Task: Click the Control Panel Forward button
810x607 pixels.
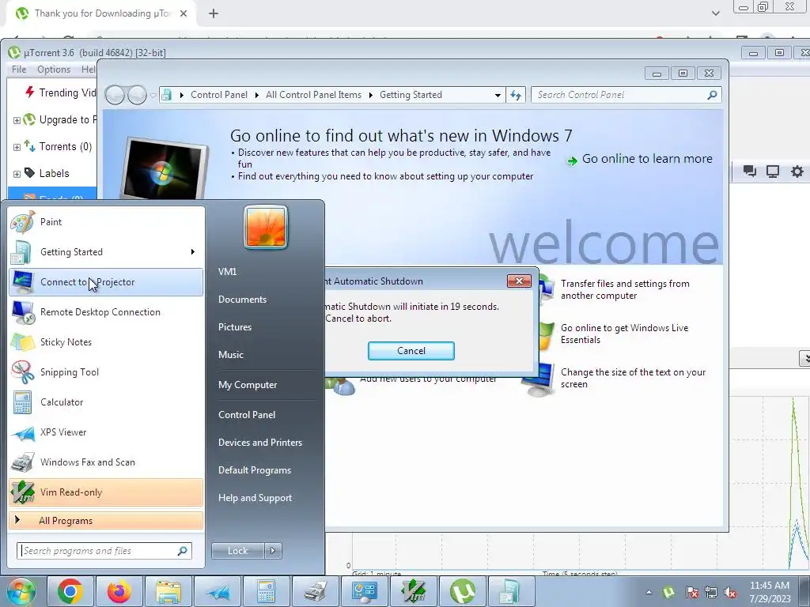Action: (x=137, y=95)
